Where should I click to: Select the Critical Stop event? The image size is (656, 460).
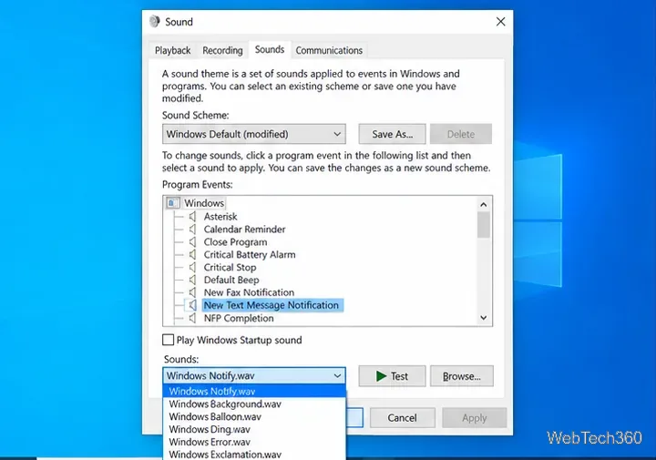click(x=231, y=267)
